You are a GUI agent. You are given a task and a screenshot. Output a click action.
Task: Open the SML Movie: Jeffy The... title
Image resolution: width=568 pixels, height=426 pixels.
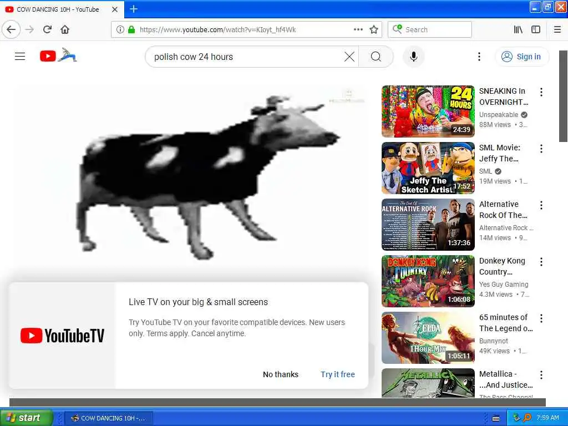500,153
